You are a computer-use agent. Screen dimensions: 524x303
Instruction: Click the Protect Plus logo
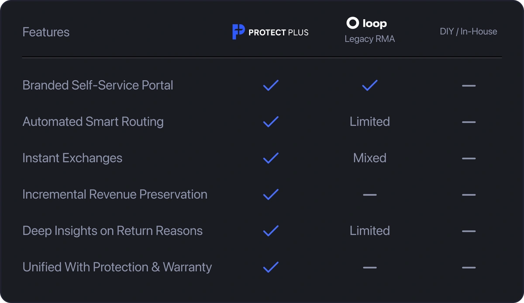[x=270, y=32]
